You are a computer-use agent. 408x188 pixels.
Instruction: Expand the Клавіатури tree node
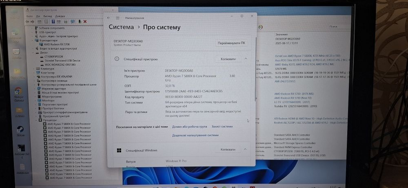[34, 68]
